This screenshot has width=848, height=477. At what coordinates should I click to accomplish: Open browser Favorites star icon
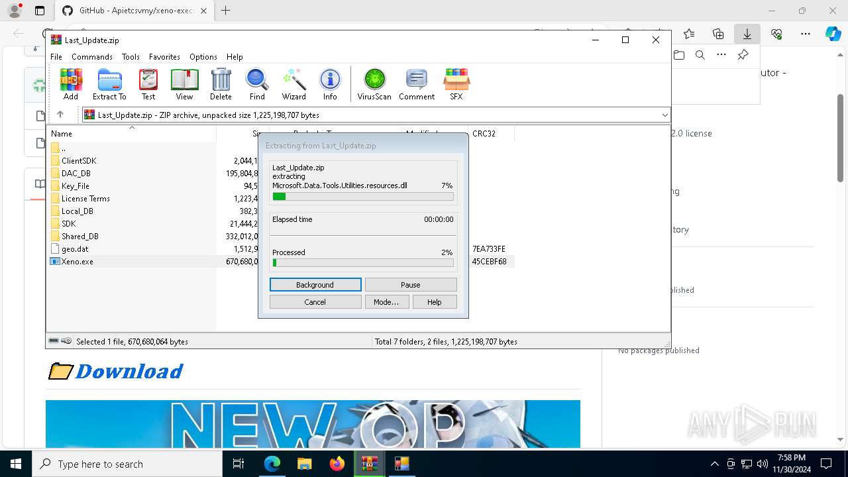689,34
